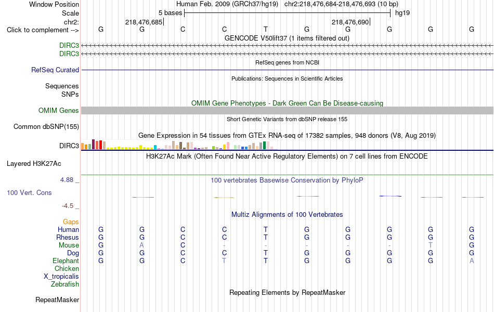Click the 4.88 PhyloP upper limit value
494x312 pixels.
67,179
